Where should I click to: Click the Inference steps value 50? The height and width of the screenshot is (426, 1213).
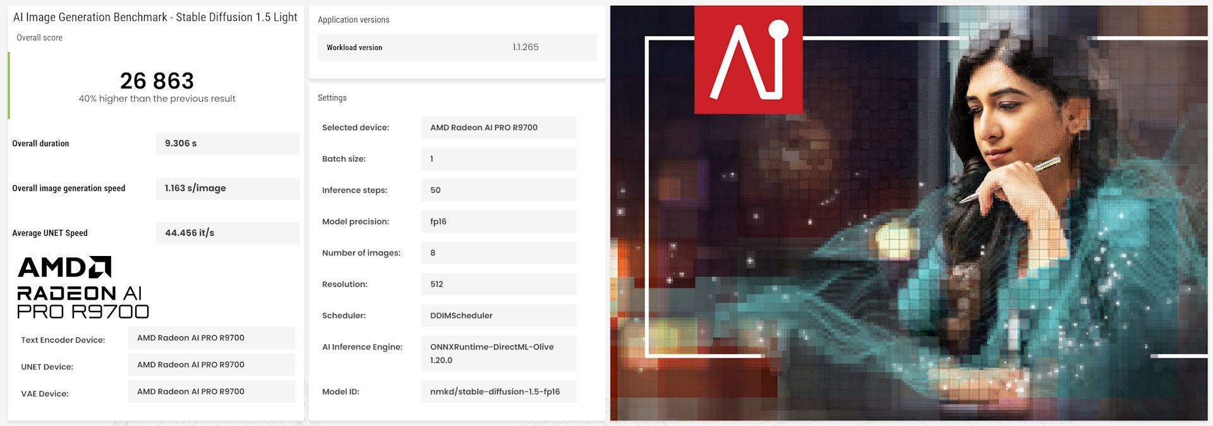coord(498,190)
